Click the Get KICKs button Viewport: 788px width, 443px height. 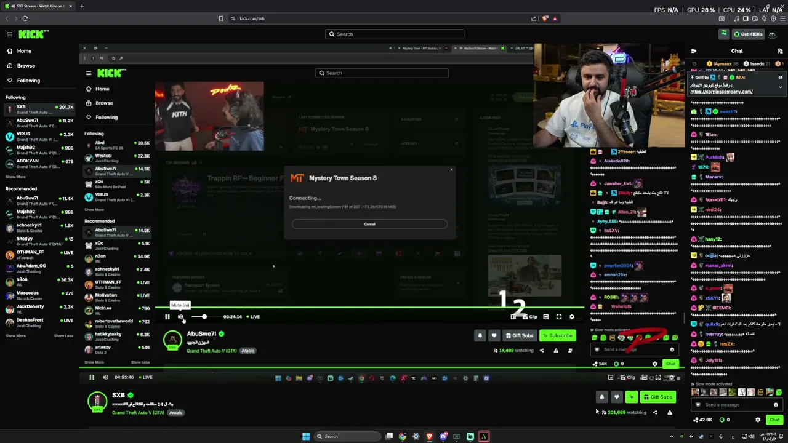click(x=748, y=34)
